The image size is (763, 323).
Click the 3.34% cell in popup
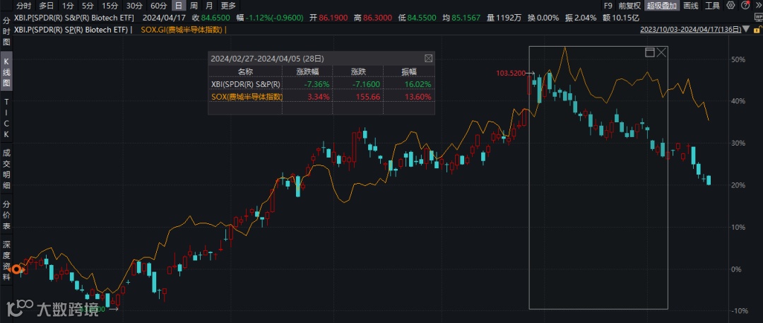[319, 96]
